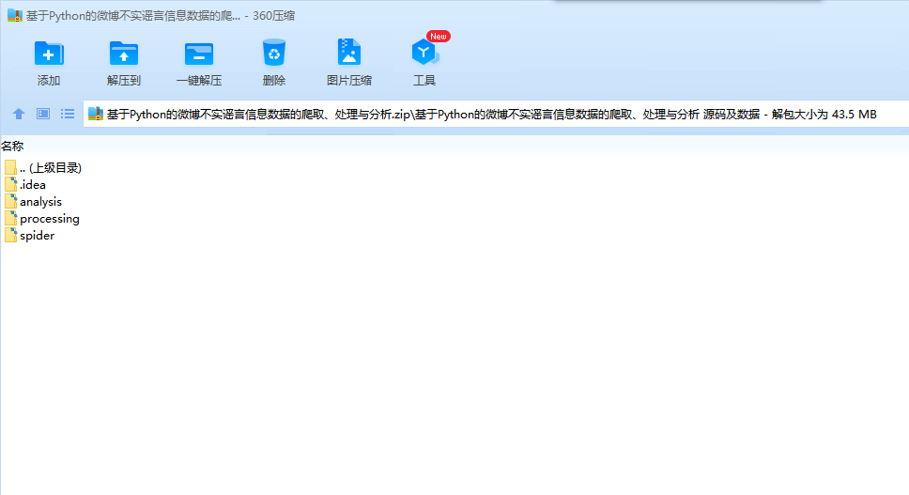This screenshot has width=909, height=495.
Task: Click the processing folder icon
Action: (x=10, y=219)
